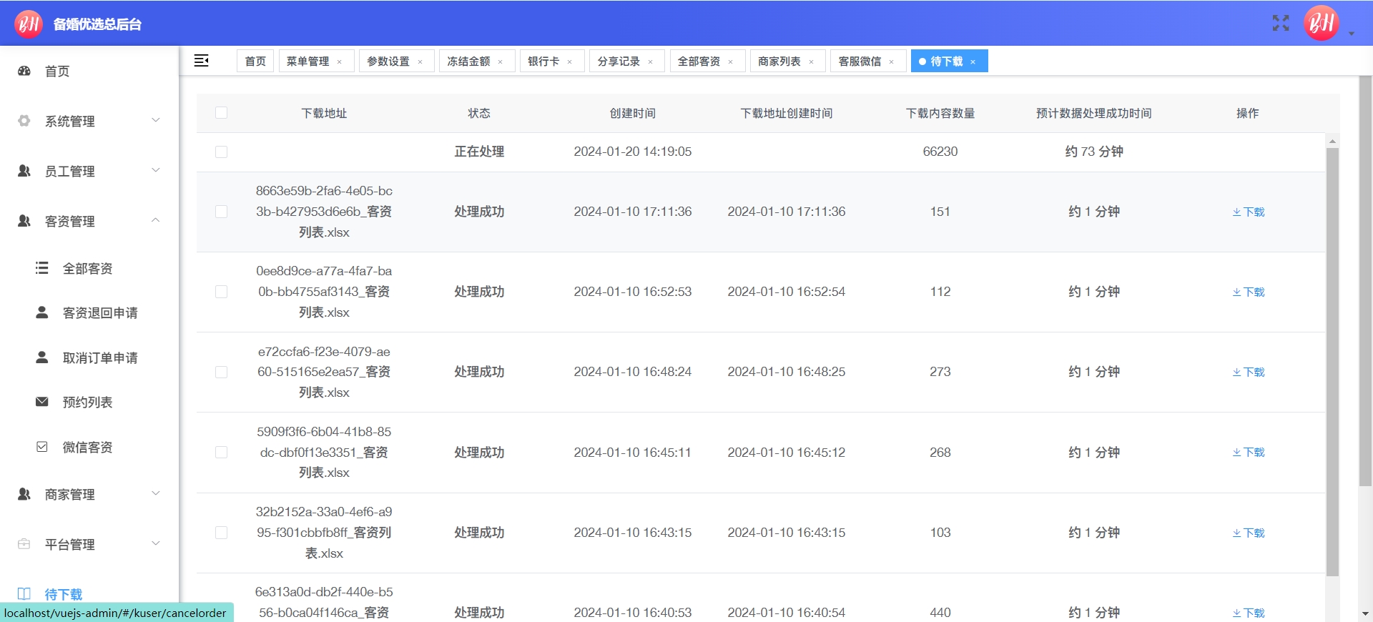Click the 首页 dashboard icon in sidebar
This screenshot has width=1373, height=622.
[x=24, y=71]
